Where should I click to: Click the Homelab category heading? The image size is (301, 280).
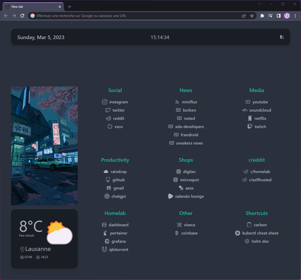115,213
